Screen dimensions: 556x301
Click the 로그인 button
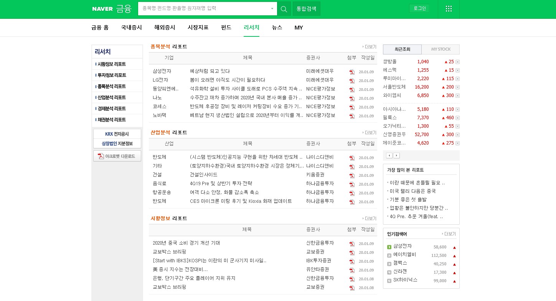coord(419,8)
